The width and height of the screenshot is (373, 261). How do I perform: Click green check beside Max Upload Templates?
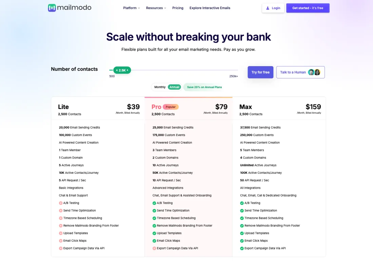point(242,233)
